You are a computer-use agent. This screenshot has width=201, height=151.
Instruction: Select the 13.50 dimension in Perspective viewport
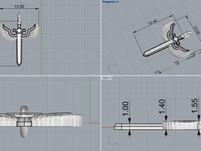tap(197, 30)
